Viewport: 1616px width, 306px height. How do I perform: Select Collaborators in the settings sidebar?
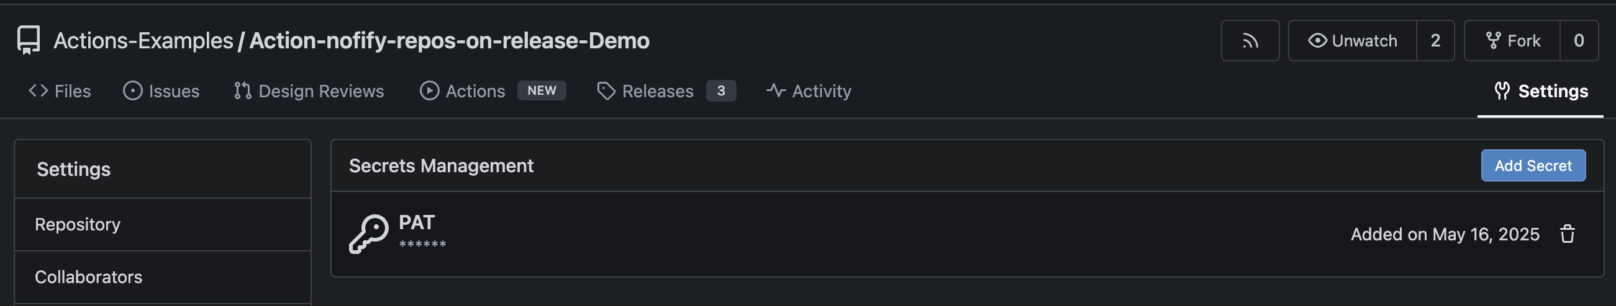(x=88, y=278)
